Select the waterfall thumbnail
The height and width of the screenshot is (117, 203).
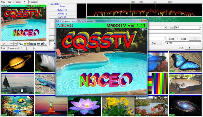[45, 62]
